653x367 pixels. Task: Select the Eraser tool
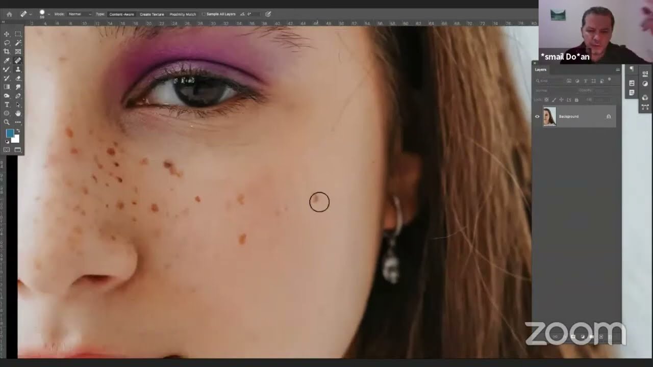[x=18, y=78]
